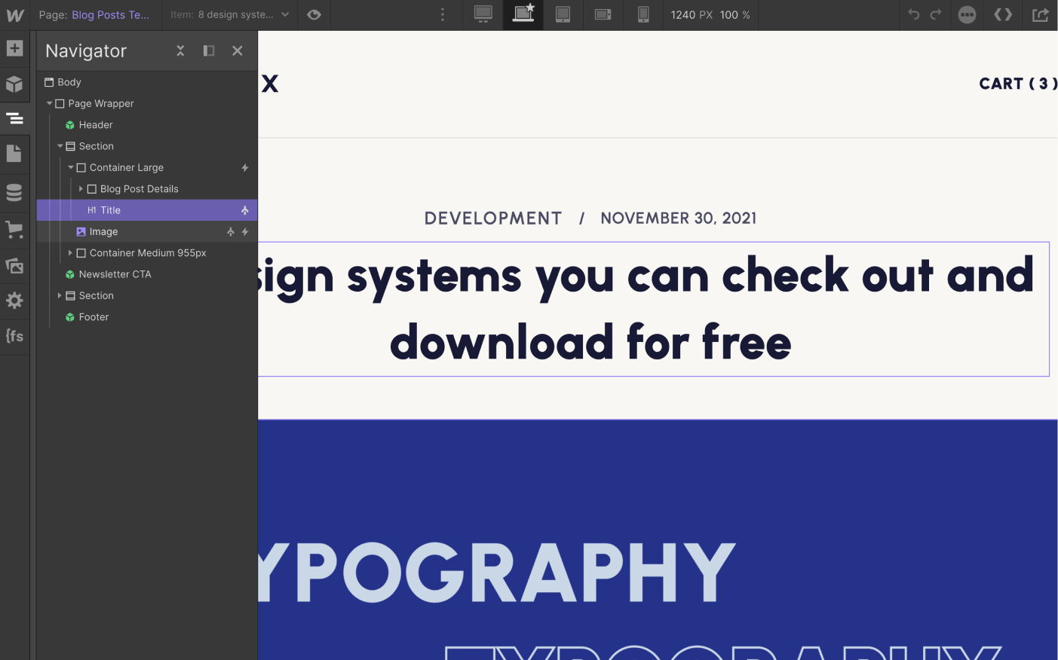Open the Finsweet {fs extension panel
The image size is (1058, 660).
(14, 336)
